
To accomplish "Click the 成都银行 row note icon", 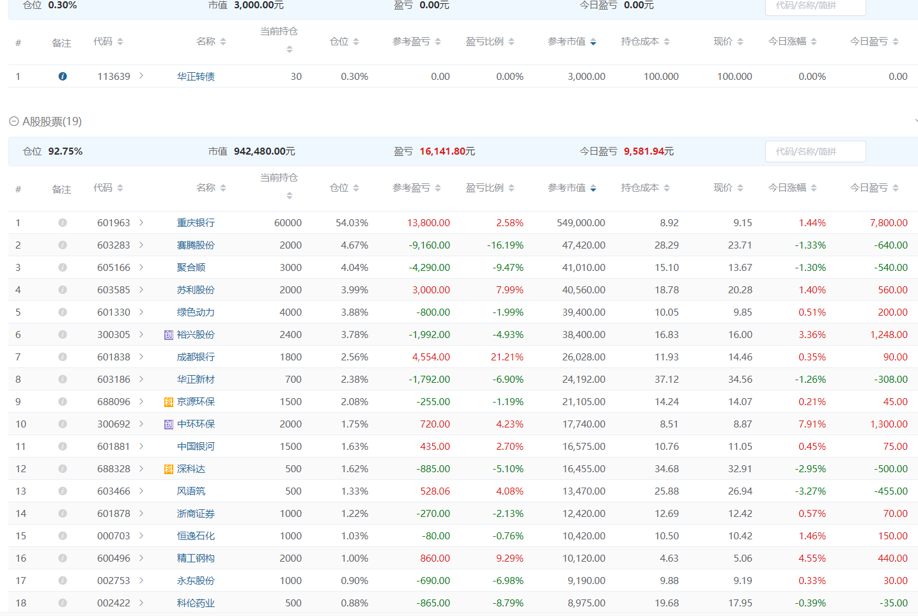I will pyautogui.click(x=63, y=357).
